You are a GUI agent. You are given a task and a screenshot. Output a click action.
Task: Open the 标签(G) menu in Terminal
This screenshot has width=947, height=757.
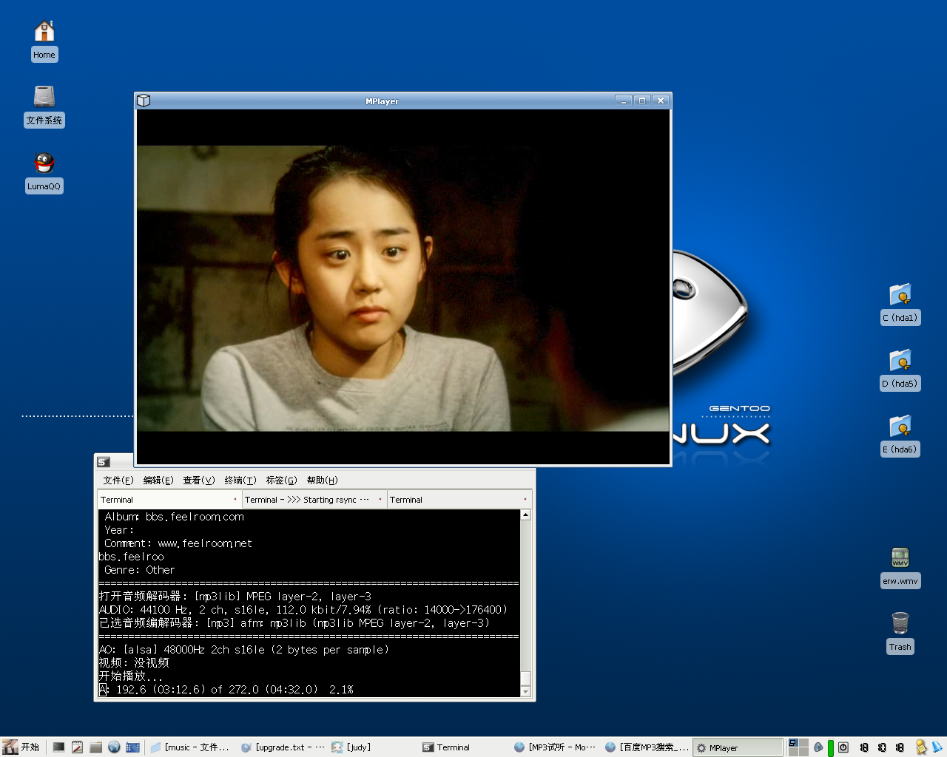[x=281, y=480]
